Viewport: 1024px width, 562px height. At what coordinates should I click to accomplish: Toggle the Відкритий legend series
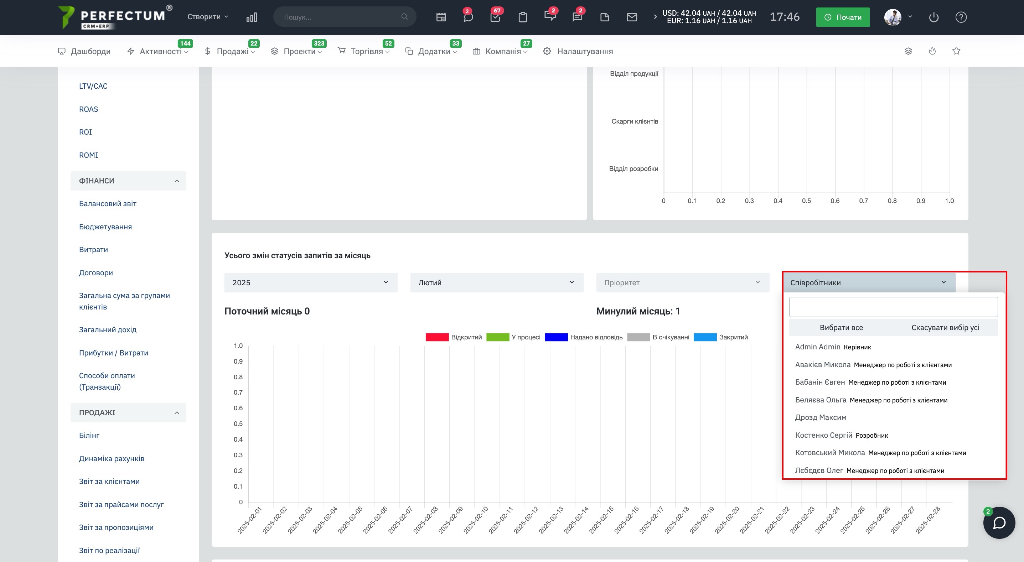point(454,337)
